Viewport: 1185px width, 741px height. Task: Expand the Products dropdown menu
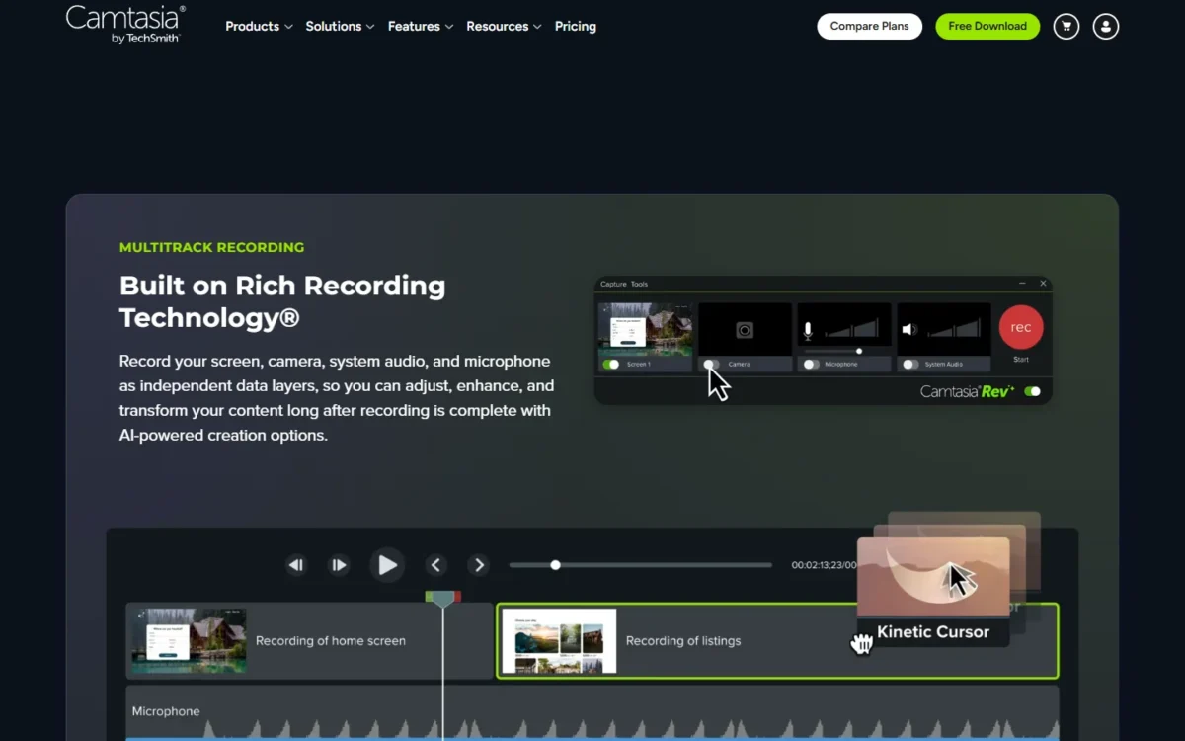point(259,27)
